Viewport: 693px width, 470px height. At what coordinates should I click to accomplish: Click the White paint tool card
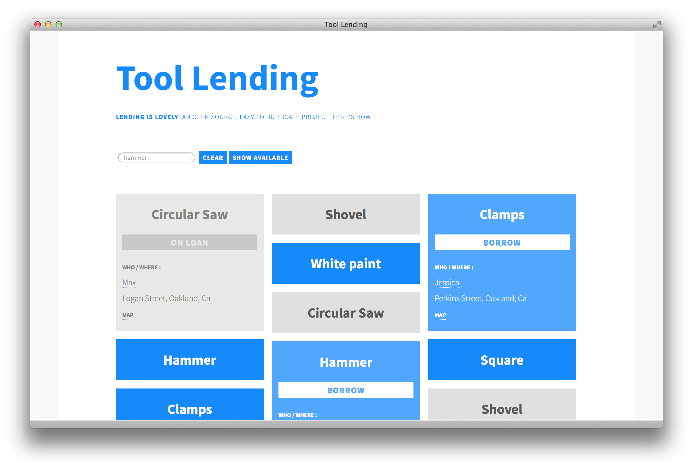[346, 264]
